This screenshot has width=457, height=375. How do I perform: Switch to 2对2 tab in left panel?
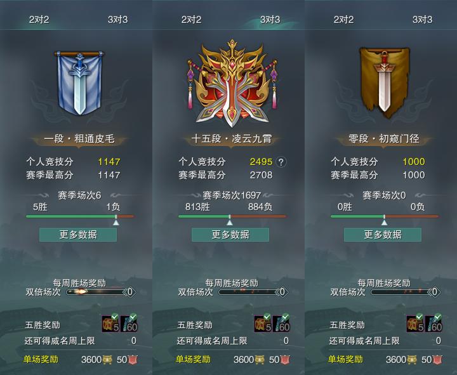[x=39, y=20]
